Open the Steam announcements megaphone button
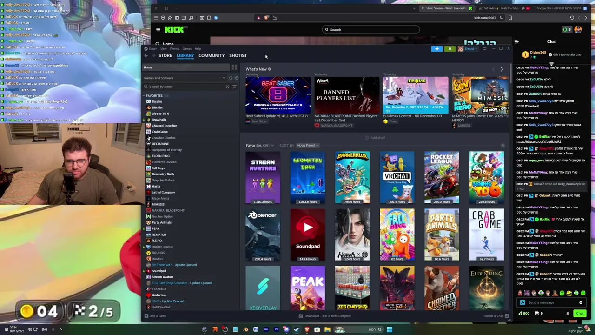Viewport: 595px width, 335px height. 437,49
